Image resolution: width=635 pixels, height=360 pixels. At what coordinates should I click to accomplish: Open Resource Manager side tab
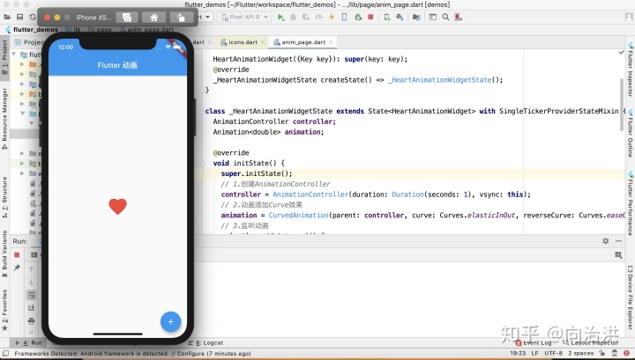[x=5, y=119]
